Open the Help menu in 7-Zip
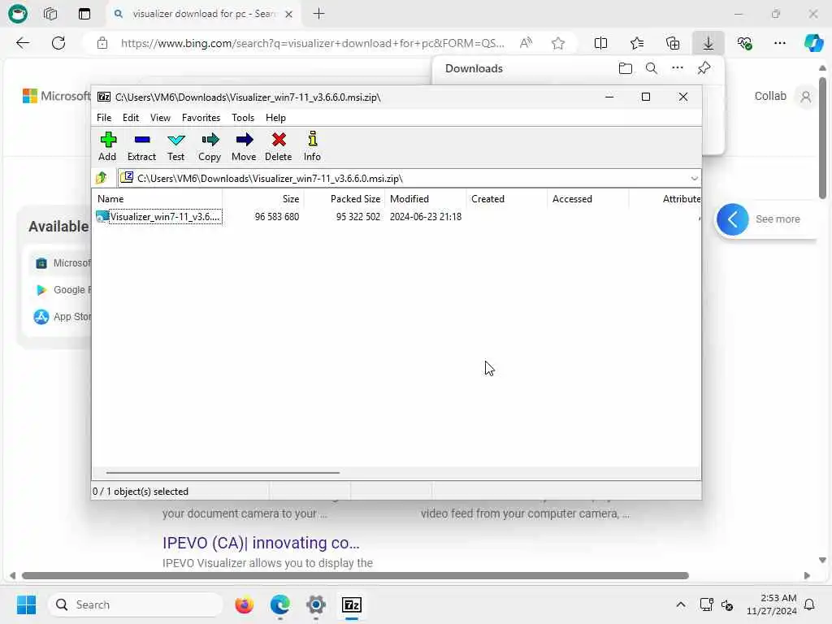This screenshot has width=832, height=624. pos(276,118)
